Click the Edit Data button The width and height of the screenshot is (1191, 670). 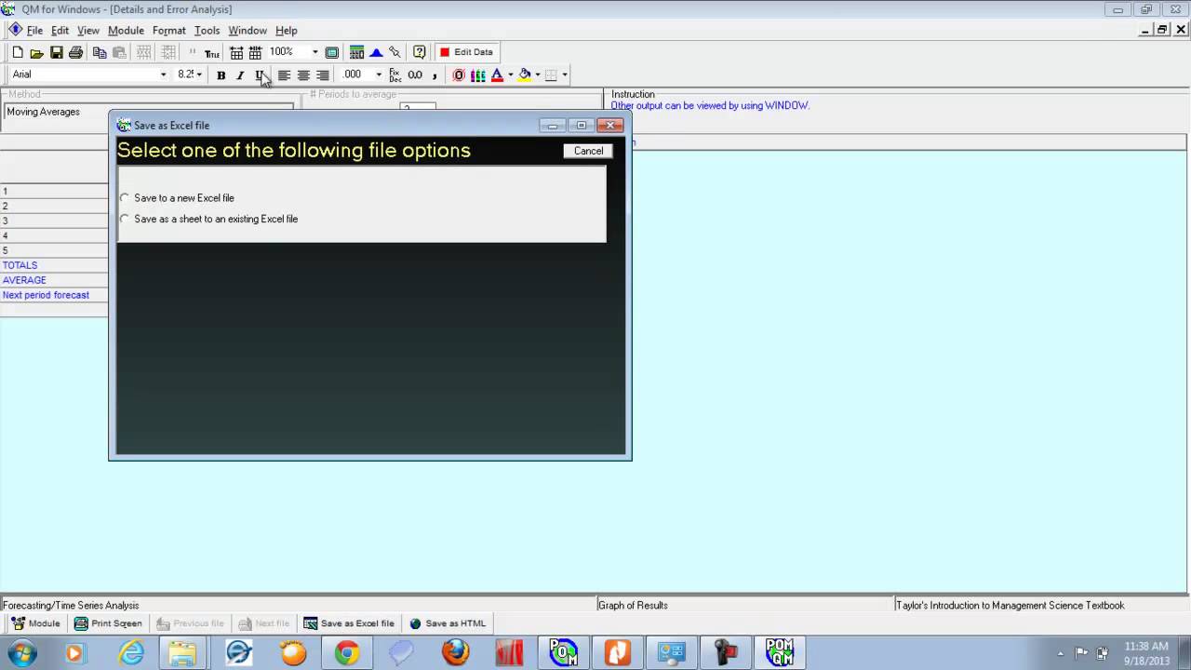click(466, 53)
